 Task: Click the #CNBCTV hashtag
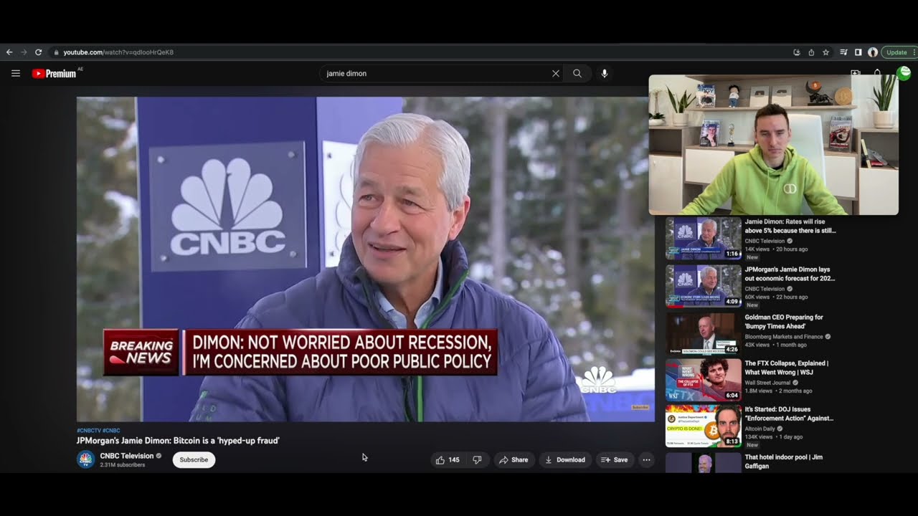coord(89,431)
